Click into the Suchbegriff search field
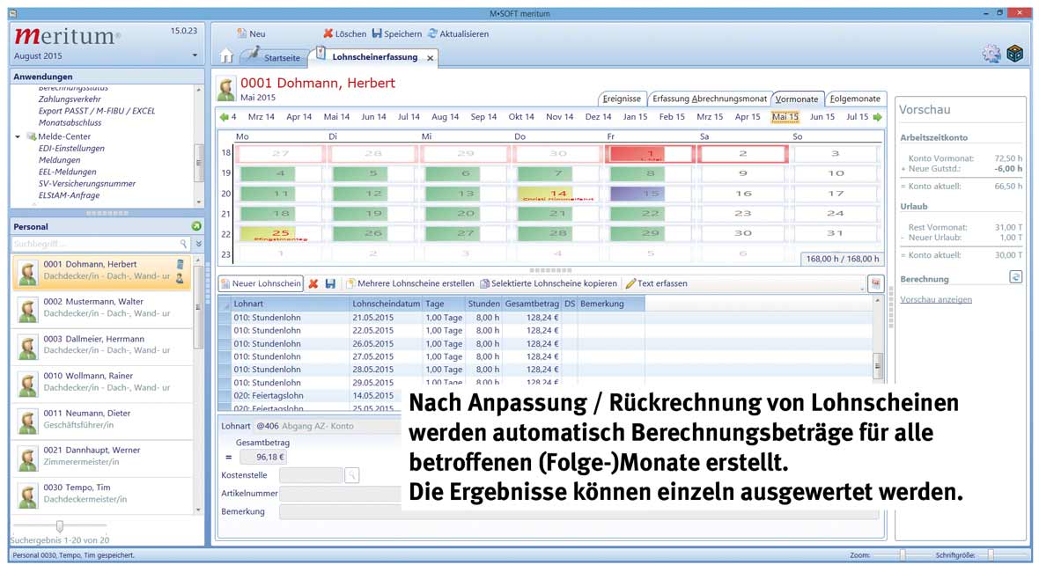 pyautogui.click(x=95, y=244)
